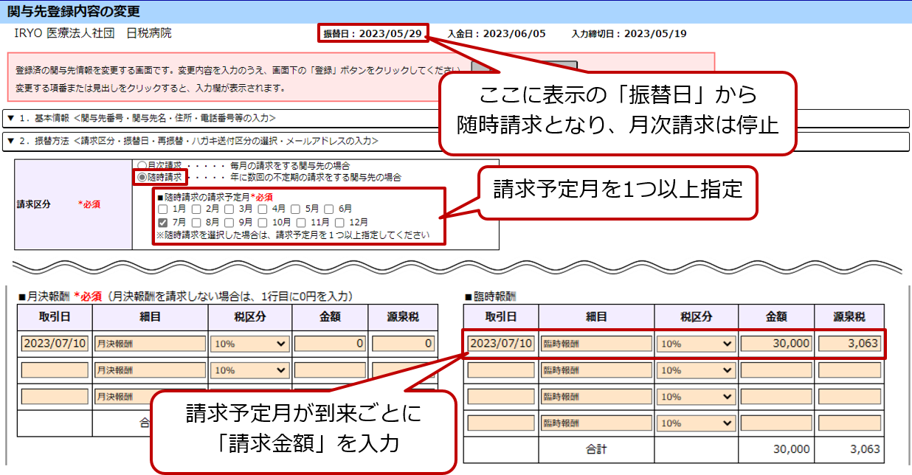912x475 pixels.
Task: Choose the 随時請求 radio option
Action: [142, 178]
